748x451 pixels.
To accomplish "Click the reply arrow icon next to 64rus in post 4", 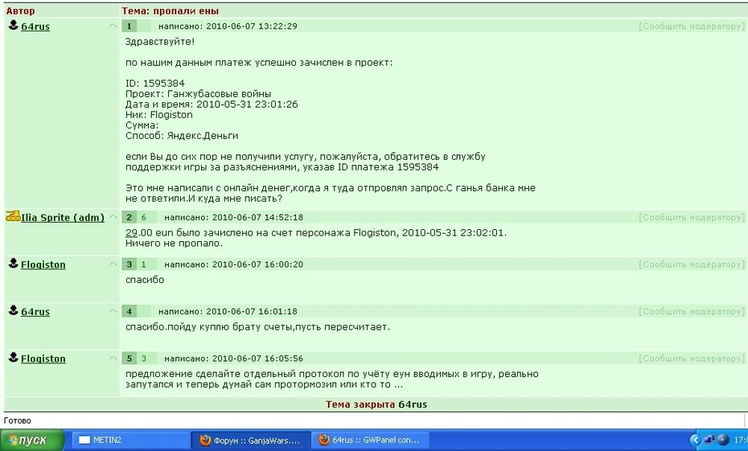I will (113, 311).
